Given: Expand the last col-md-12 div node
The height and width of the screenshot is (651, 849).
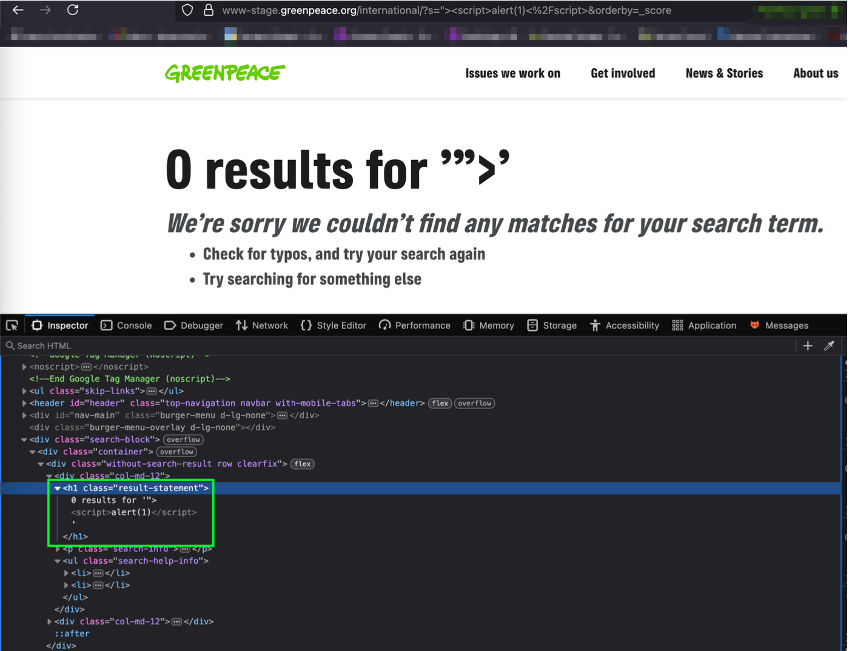Looking at the screenshot, I should 50,621.
